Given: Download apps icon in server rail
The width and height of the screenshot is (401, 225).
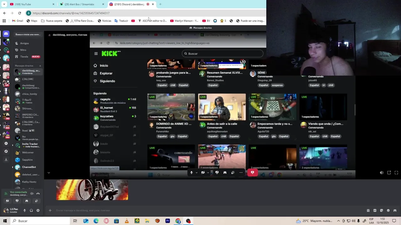Looking at the screenshot, I should coord(6,159).
